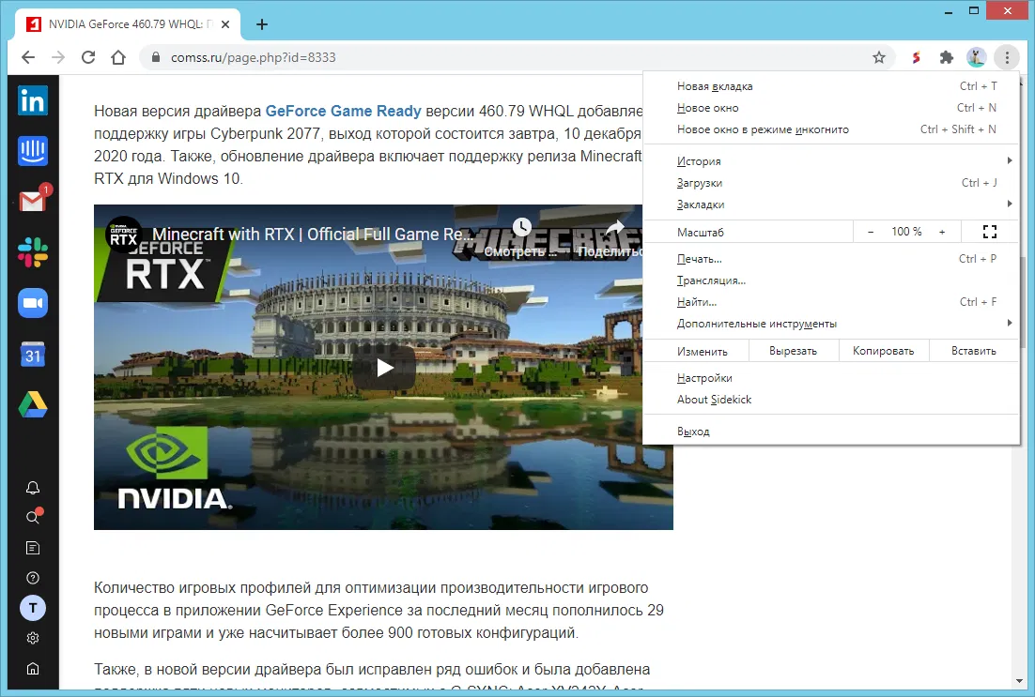Open Google Calendar app in sidebar
This screenshot has width=1035, height=697.
pyautogui.click(x=32, y=356)
